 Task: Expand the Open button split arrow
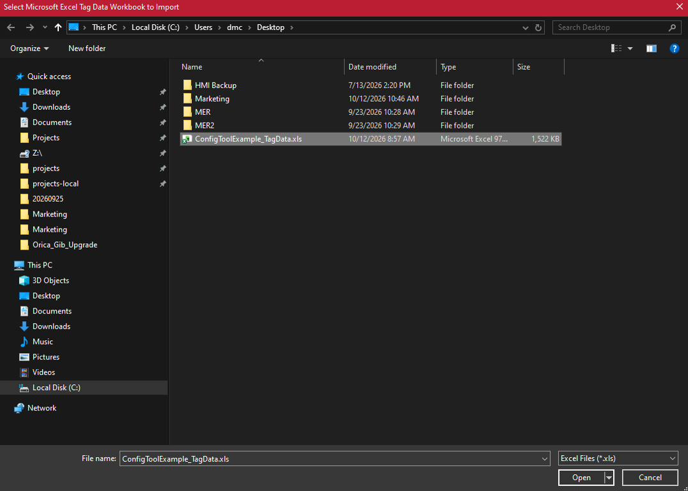(x=609, y=478)
